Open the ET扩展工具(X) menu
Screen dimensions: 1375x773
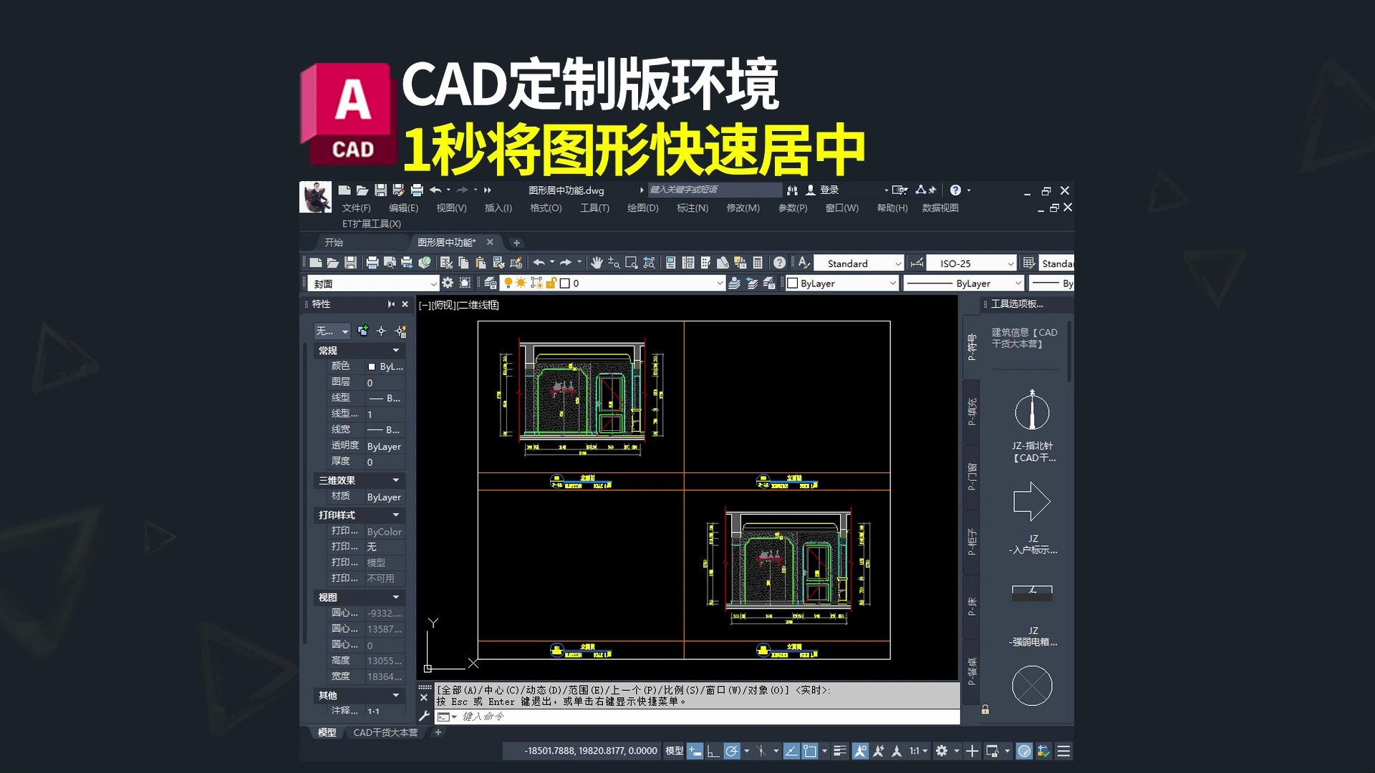tap(371, 223)
